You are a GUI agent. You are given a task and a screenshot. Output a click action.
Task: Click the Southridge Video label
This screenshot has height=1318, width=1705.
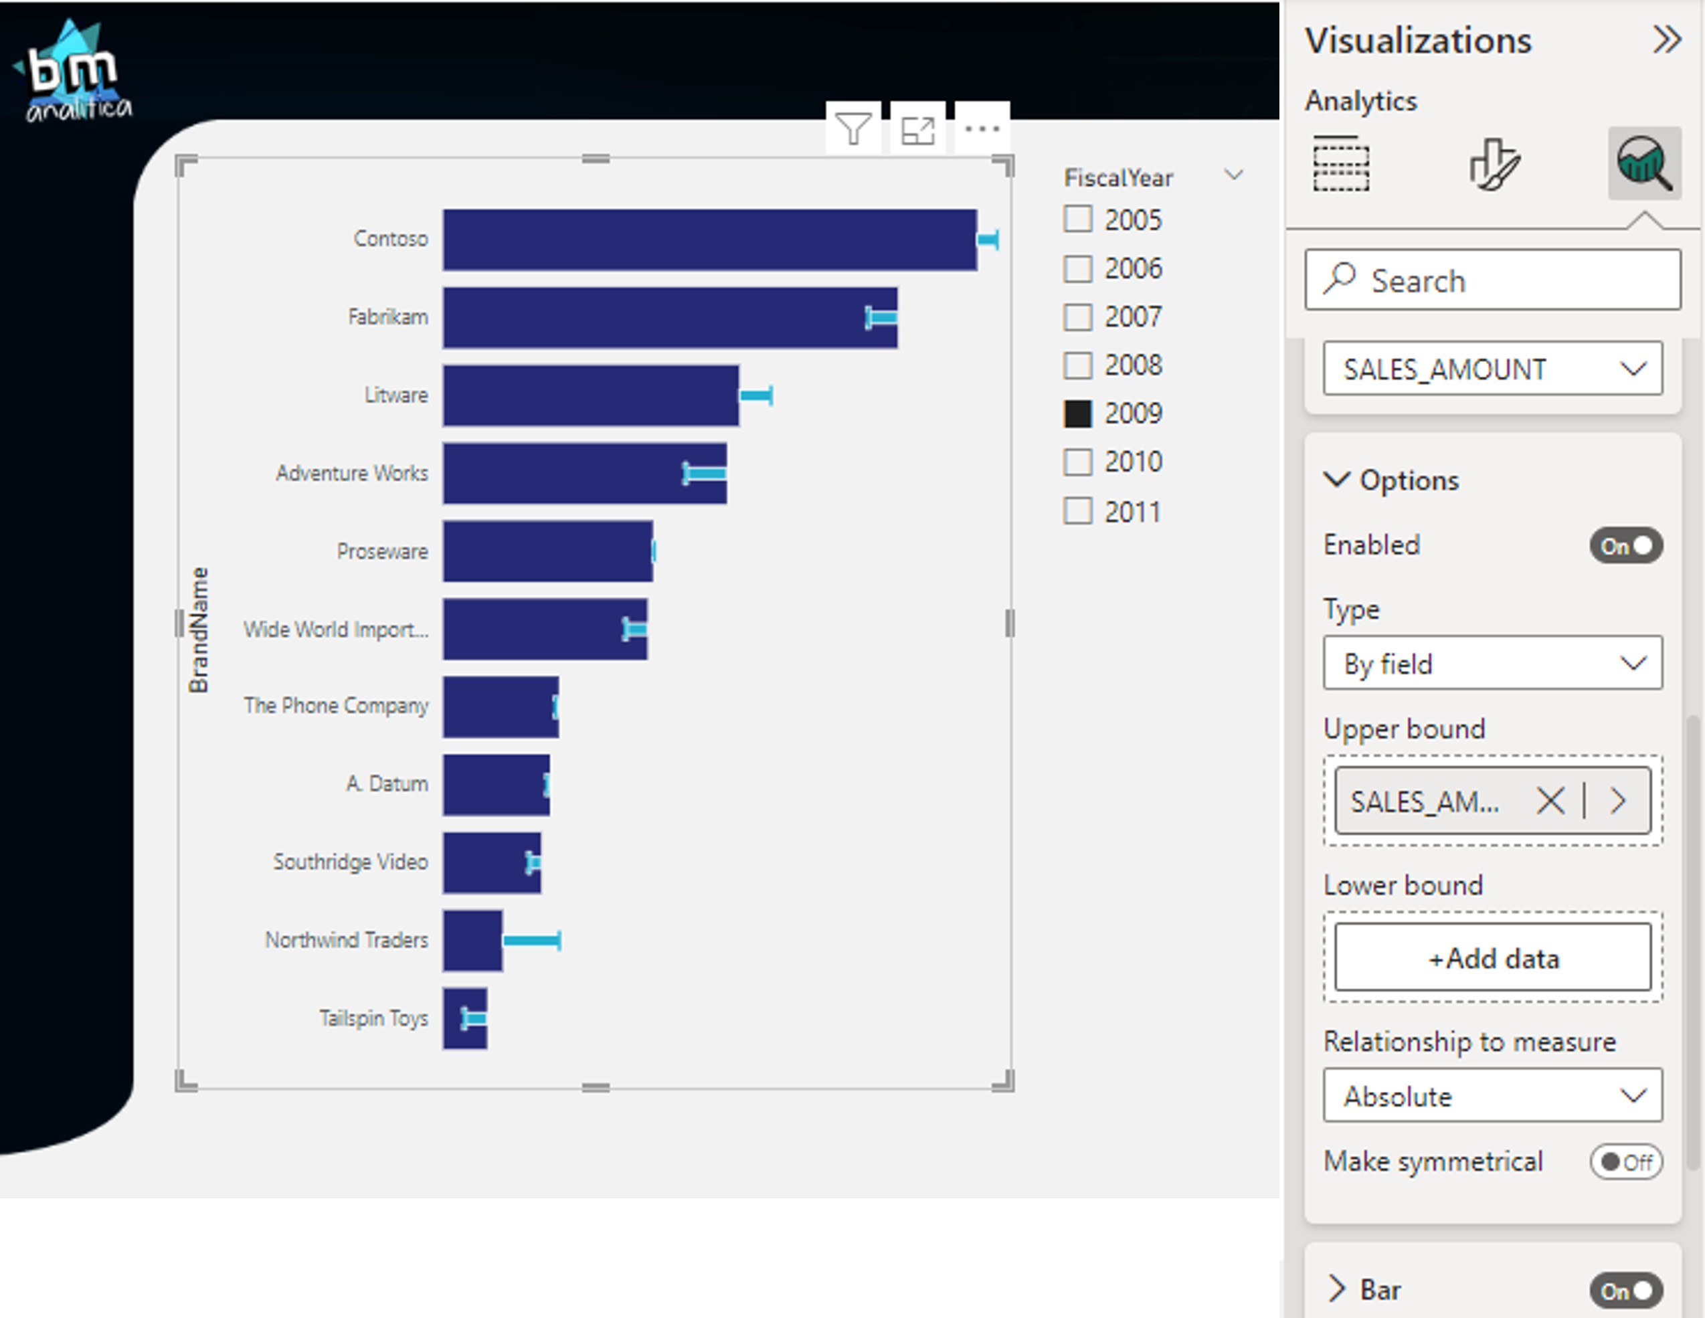tap(351, 862)
